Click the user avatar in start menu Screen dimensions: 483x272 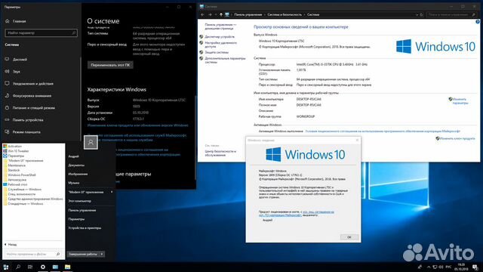[91, 143]
